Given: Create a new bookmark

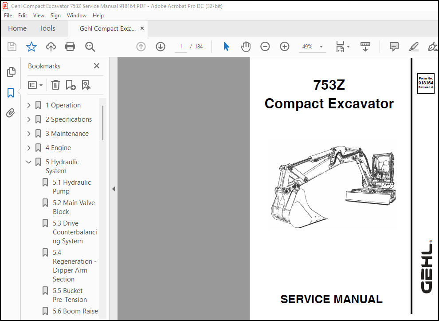Looking at the screenshot, I should (71, 85).
